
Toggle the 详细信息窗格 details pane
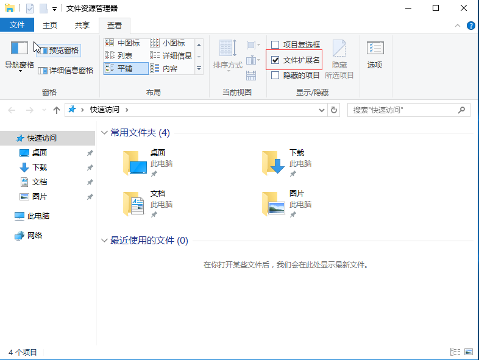tap(65, 70)
